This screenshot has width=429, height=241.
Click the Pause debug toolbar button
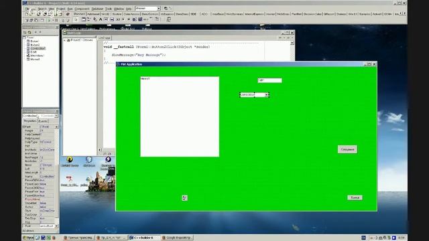point(56,20)
